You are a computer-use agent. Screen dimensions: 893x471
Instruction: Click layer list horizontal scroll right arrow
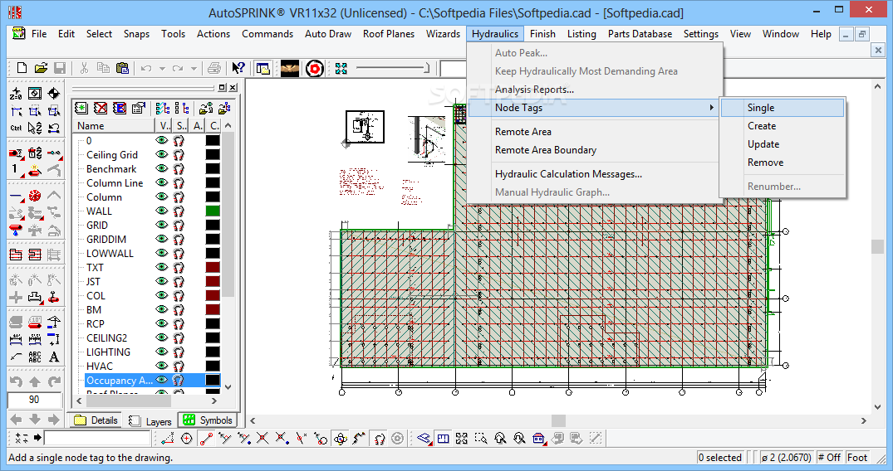[214, 401]
